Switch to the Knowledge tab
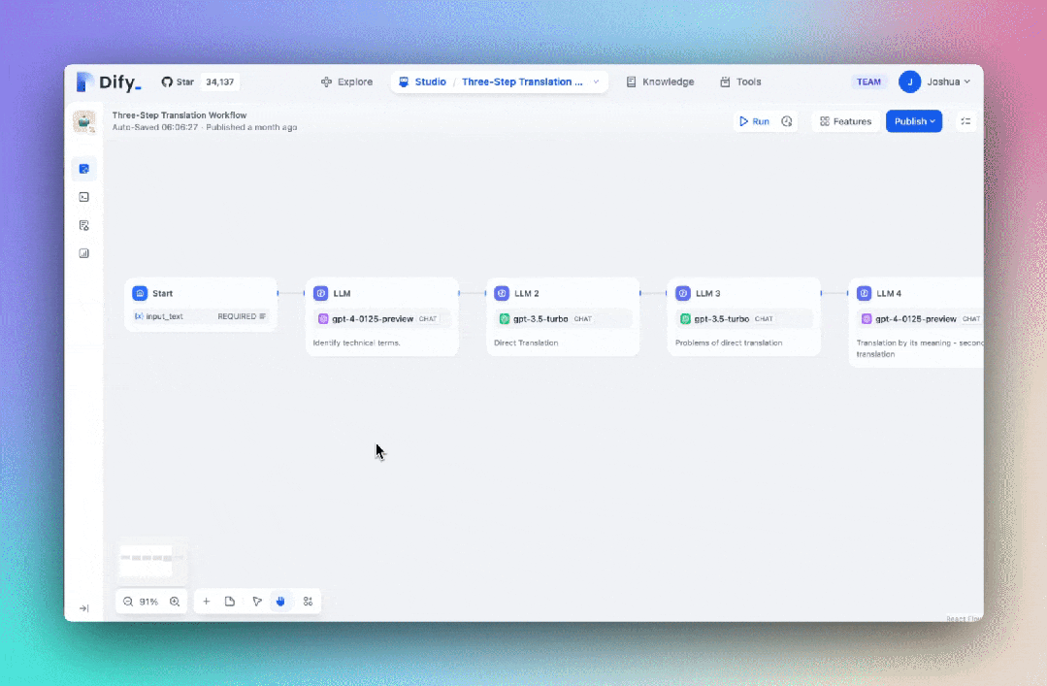 click(660, 82)
